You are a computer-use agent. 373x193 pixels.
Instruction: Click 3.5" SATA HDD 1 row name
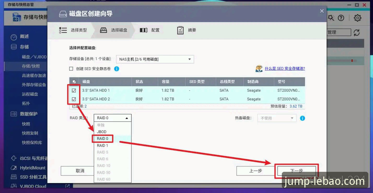[96, 90]
